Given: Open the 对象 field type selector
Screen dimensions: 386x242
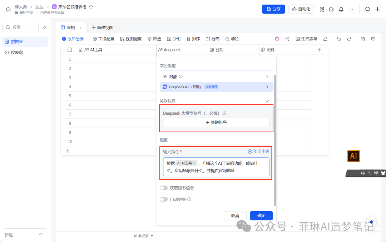Looking at the screenshot, I should click(216, 76).
